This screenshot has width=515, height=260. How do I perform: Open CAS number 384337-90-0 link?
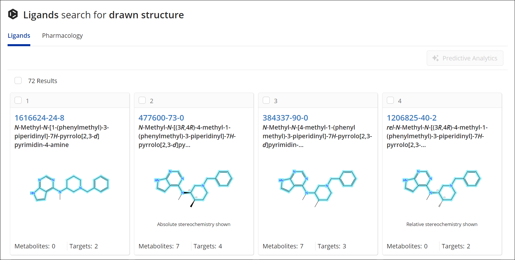pos(285,118)
